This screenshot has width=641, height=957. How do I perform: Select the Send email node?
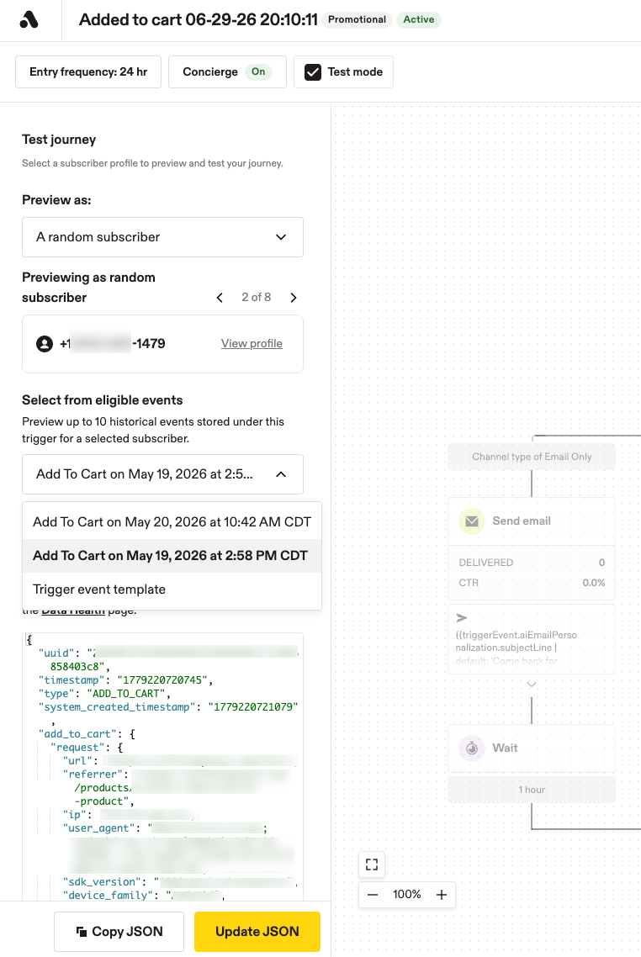[531, 521]
